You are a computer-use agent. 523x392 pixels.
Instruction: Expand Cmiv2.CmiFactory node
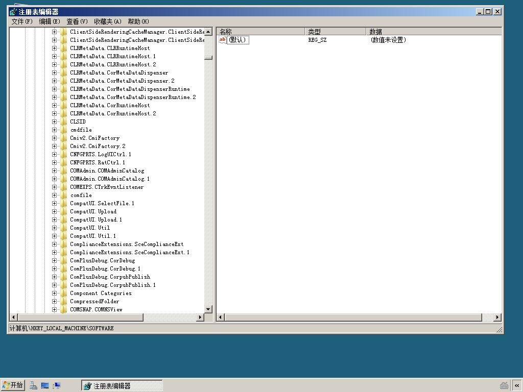[x=54, y=138]
